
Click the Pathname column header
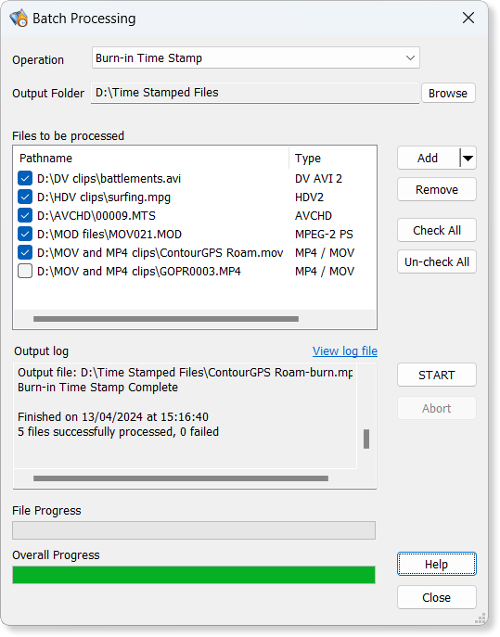pyautogui.click(x=151, y=158)
